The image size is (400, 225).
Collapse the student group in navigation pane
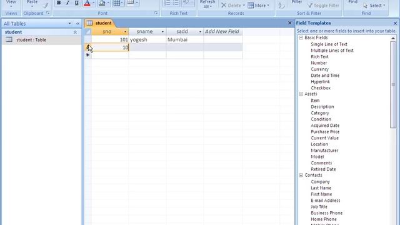(75, 32)
